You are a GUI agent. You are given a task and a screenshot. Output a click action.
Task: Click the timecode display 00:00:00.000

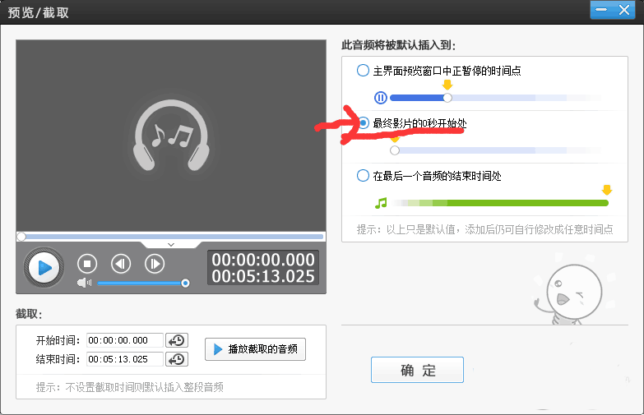point(263,260)
